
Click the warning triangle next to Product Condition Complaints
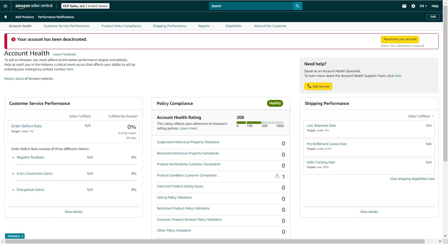[x=277, y=176]
